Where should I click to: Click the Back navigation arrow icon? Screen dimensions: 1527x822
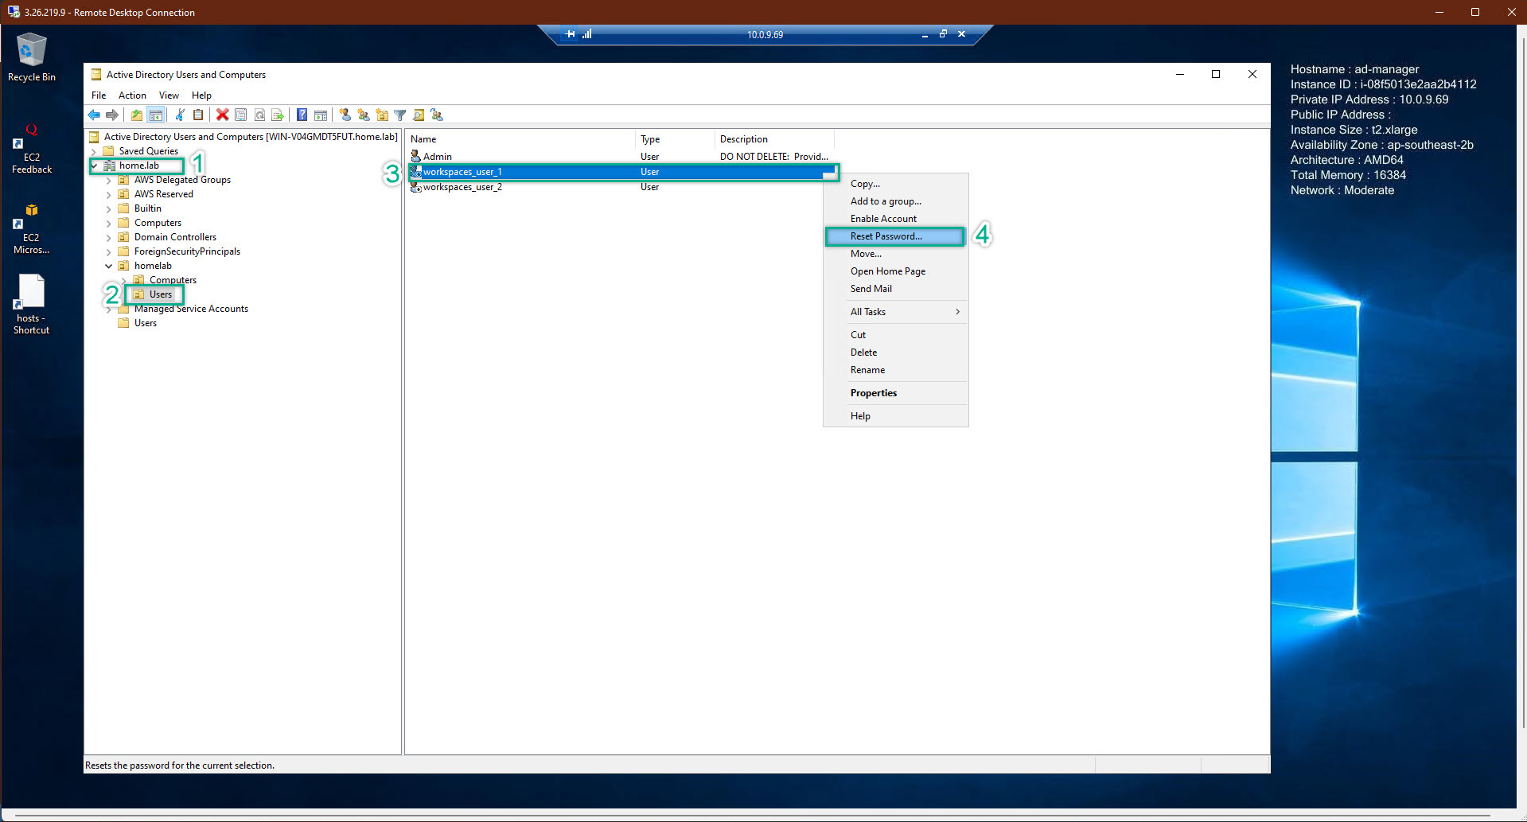coord(94,115)
